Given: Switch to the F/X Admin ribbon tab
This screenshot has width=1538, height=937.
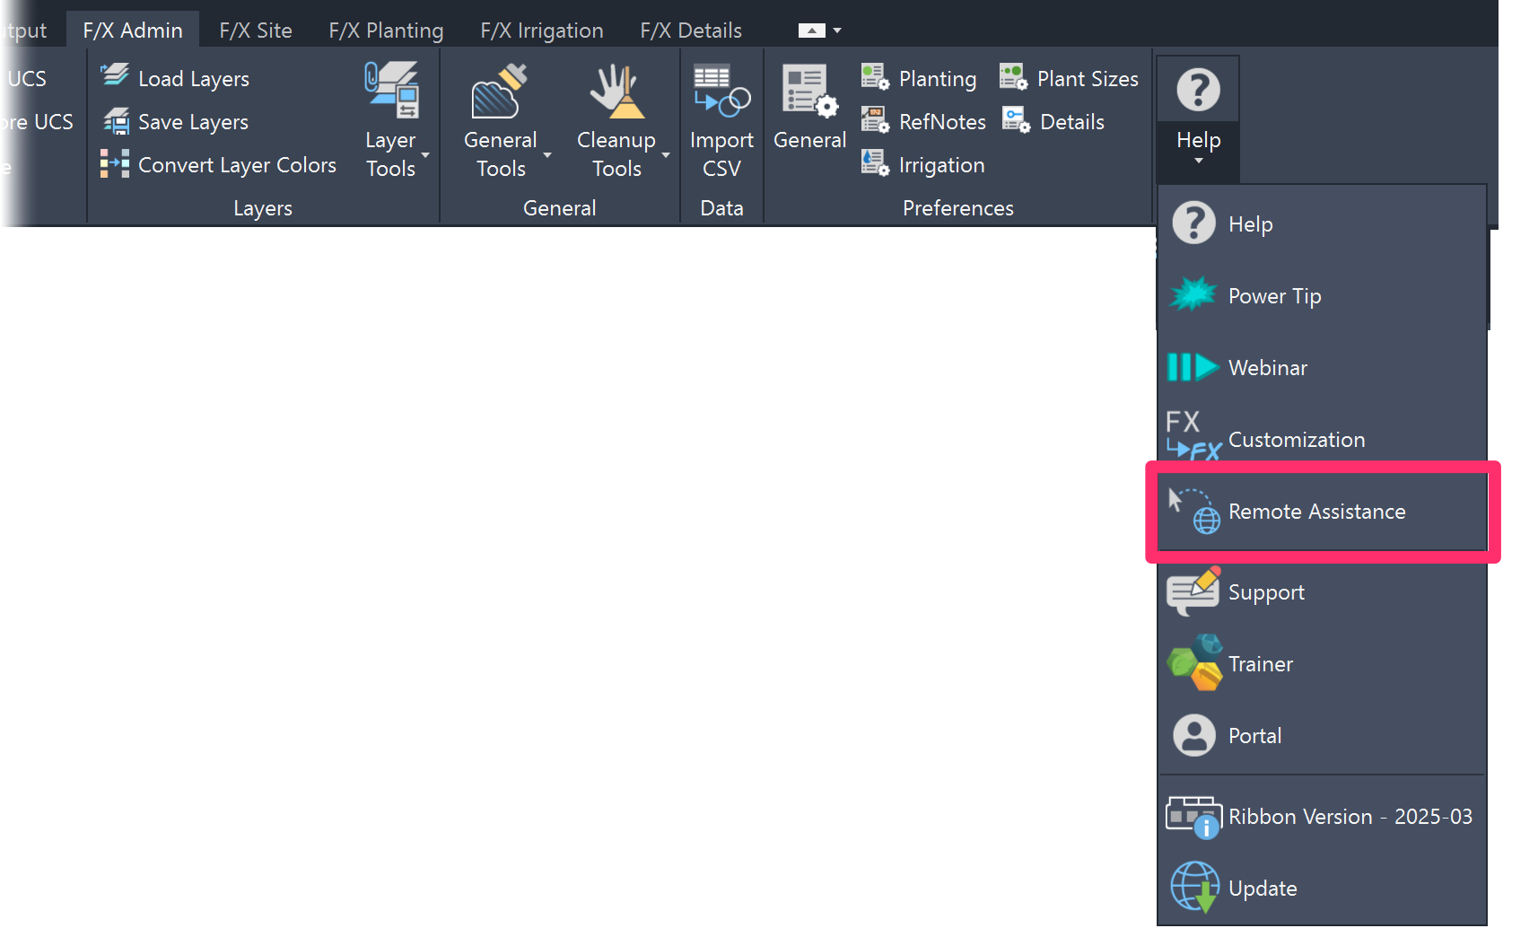Looking at the screenshot, I should 133,31.
